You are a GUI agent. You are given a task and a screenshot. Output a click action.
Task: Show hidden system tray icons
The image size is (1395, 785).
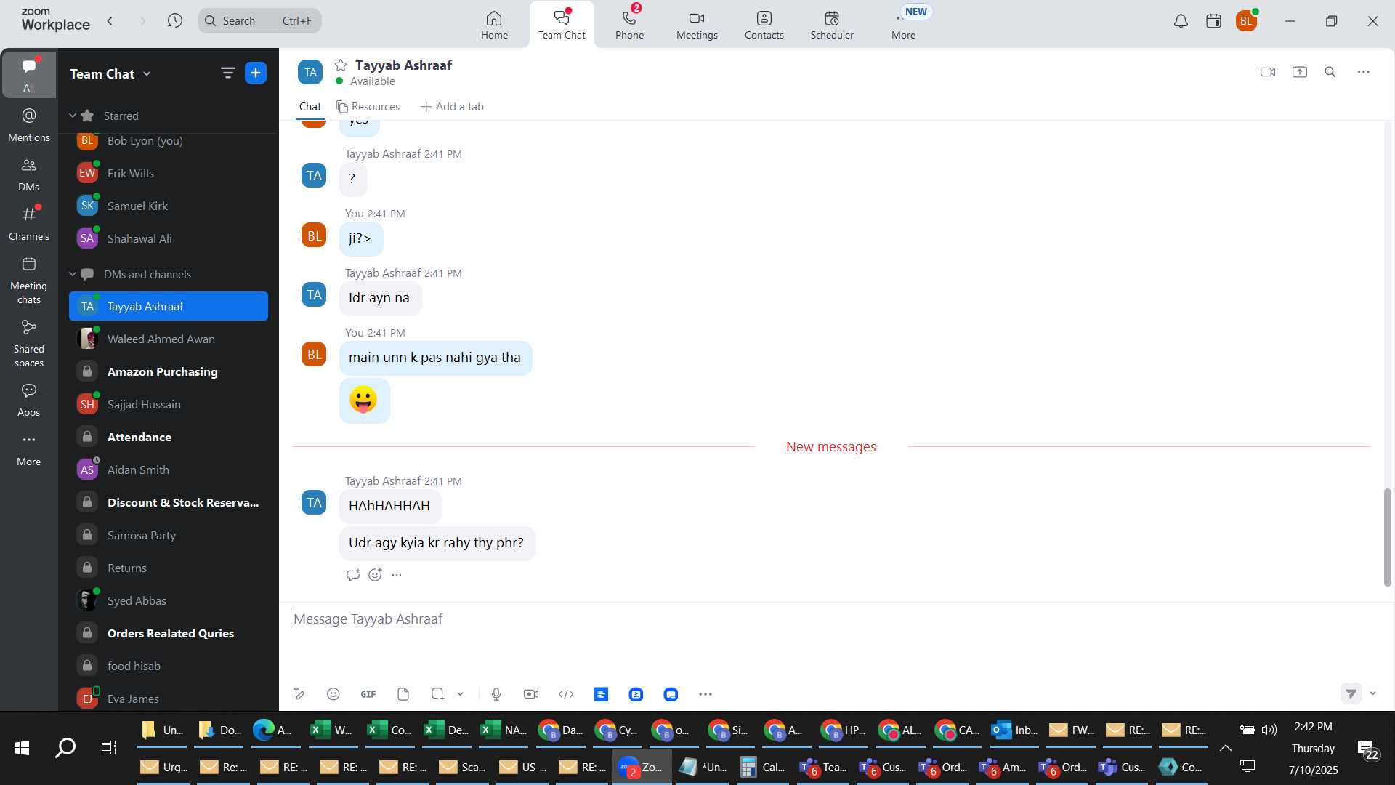pos(1226,748)
